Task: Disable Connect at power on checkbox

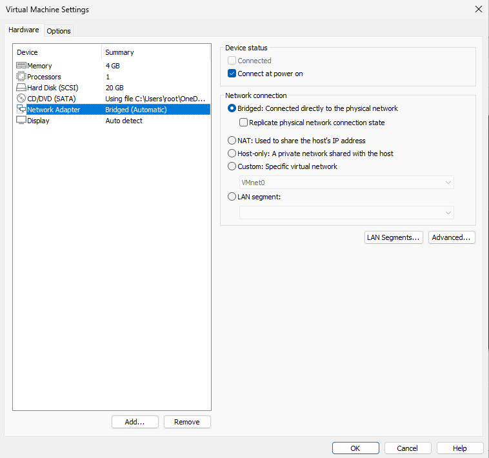Action: 232,74
